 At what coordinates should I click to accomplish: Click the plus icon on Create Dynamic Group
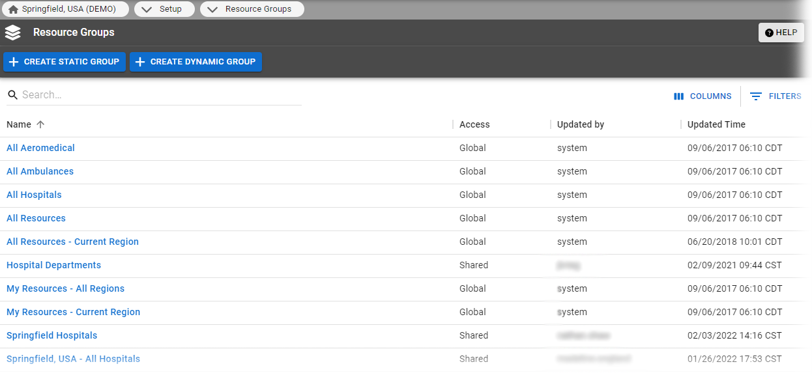[141, 62]
